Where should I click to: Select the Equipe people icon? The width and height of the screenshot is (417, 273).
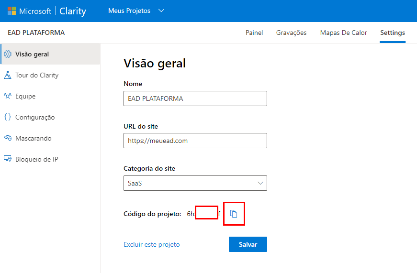[x=8, y=96]
